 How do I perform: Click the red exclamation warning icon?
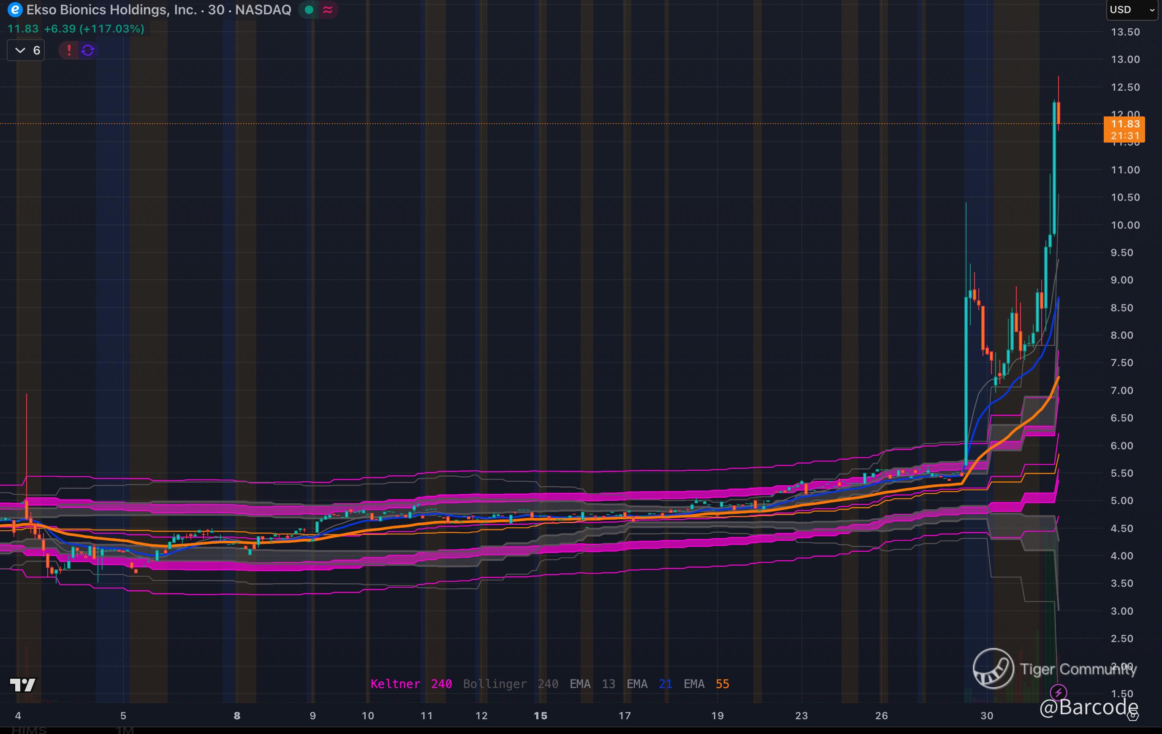[x=69, y=50]
